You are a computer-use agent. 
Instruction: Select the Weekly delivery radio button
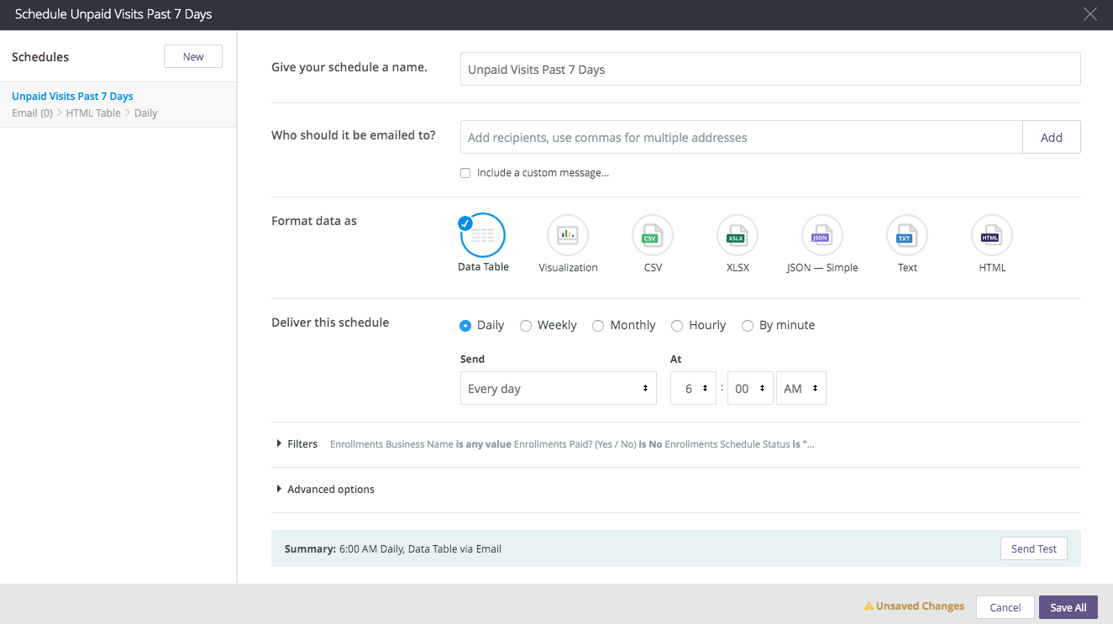click(526, 326)
